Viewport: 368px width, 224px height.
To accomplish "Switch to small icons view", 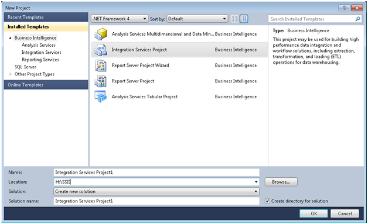I will [x=234, y=19].
